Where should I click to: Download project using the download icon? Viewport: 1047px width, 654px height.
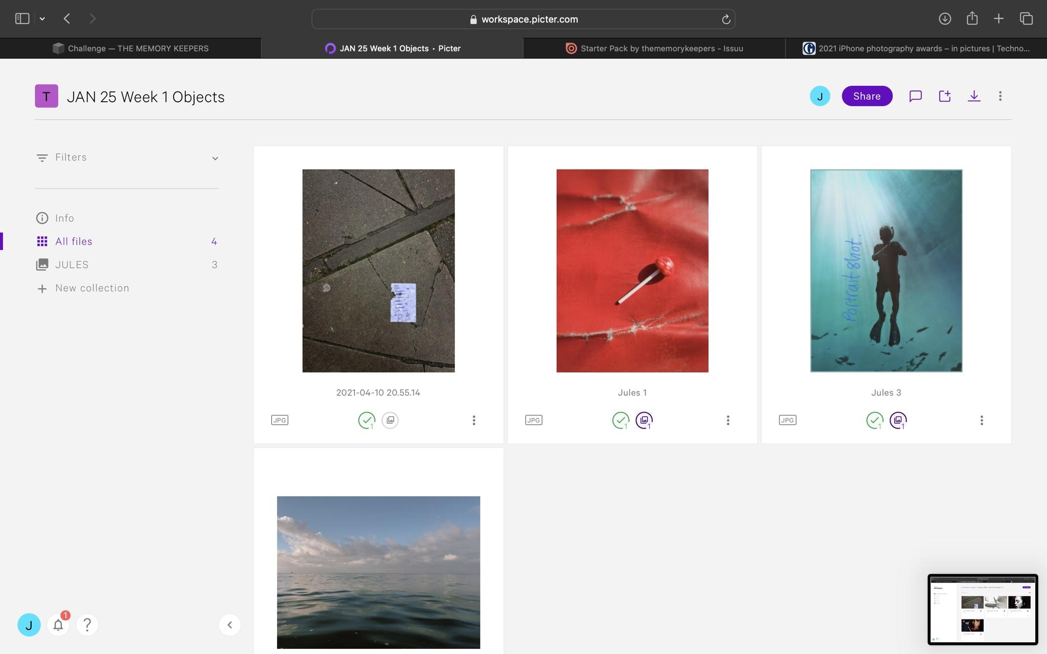tap(974, 96)
